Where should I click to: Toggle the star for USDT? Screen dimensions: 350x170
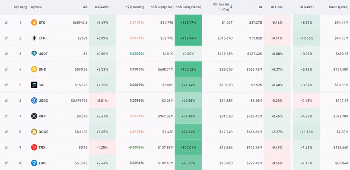(6, 54)
